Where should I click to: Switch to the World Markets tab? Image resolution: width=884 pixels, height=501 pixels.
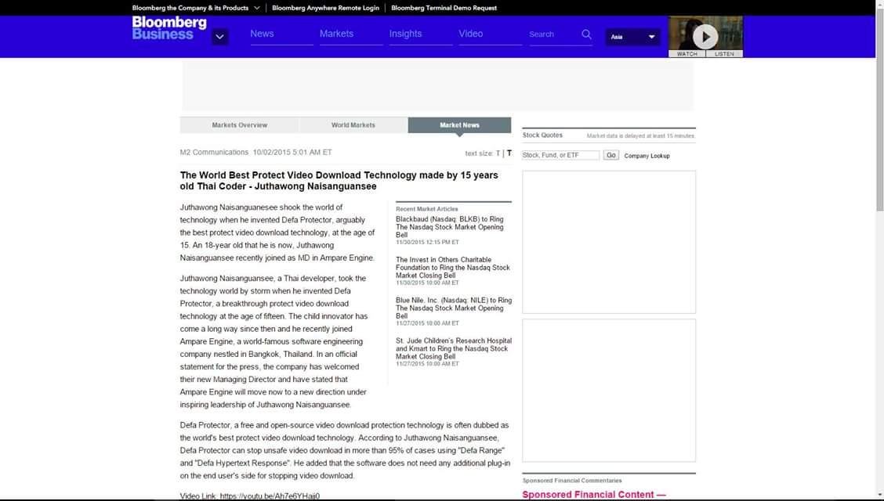[x=353, y=125]
